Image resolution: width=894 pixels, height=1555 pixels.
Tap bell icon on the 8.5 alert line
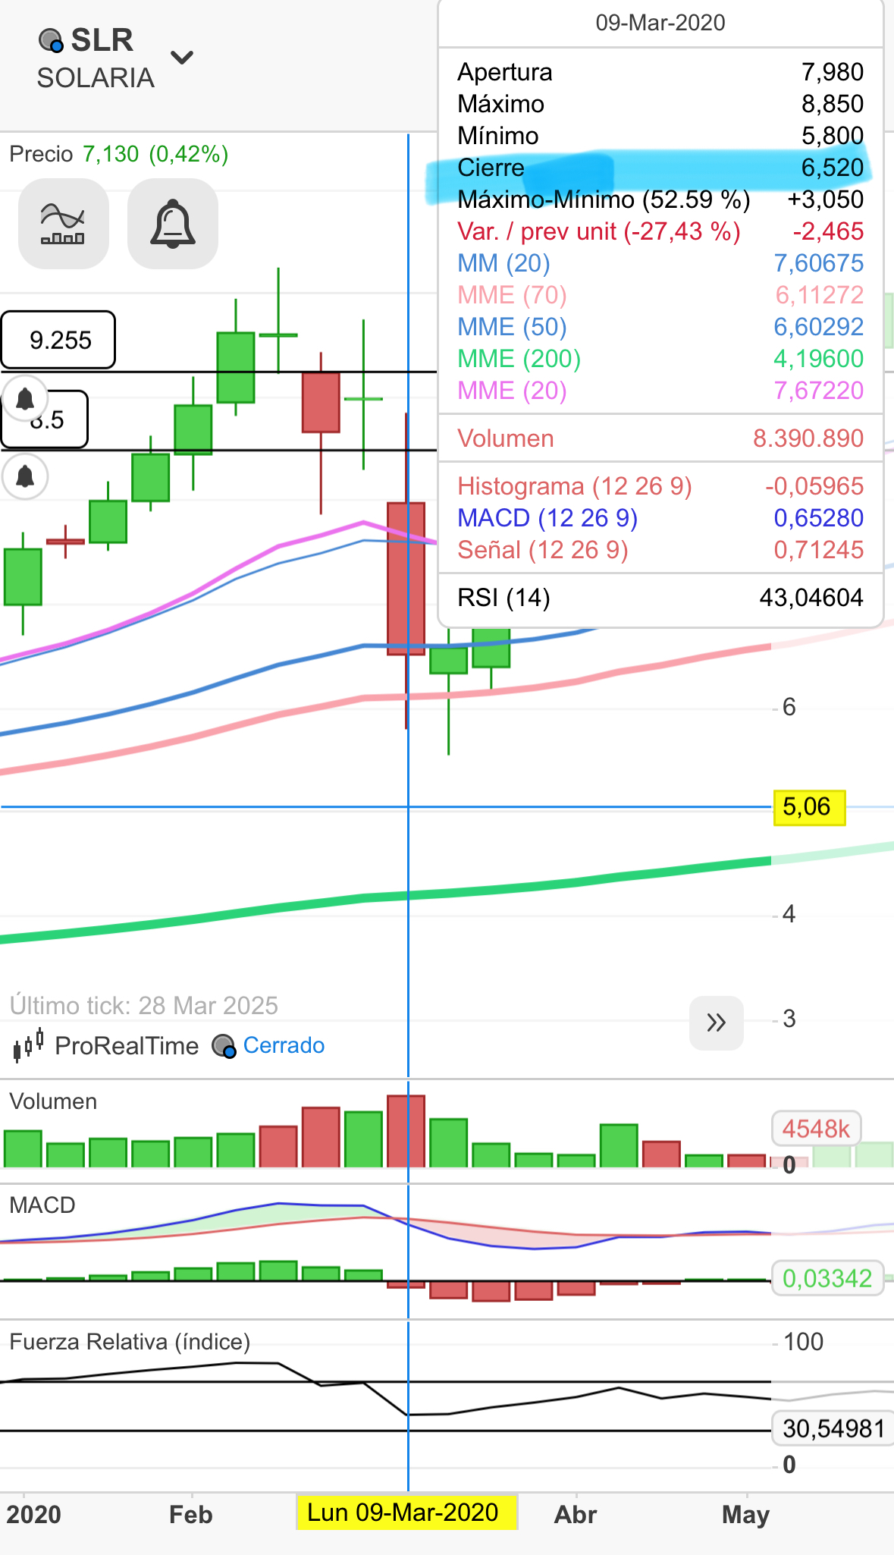(x=25, y=476)
